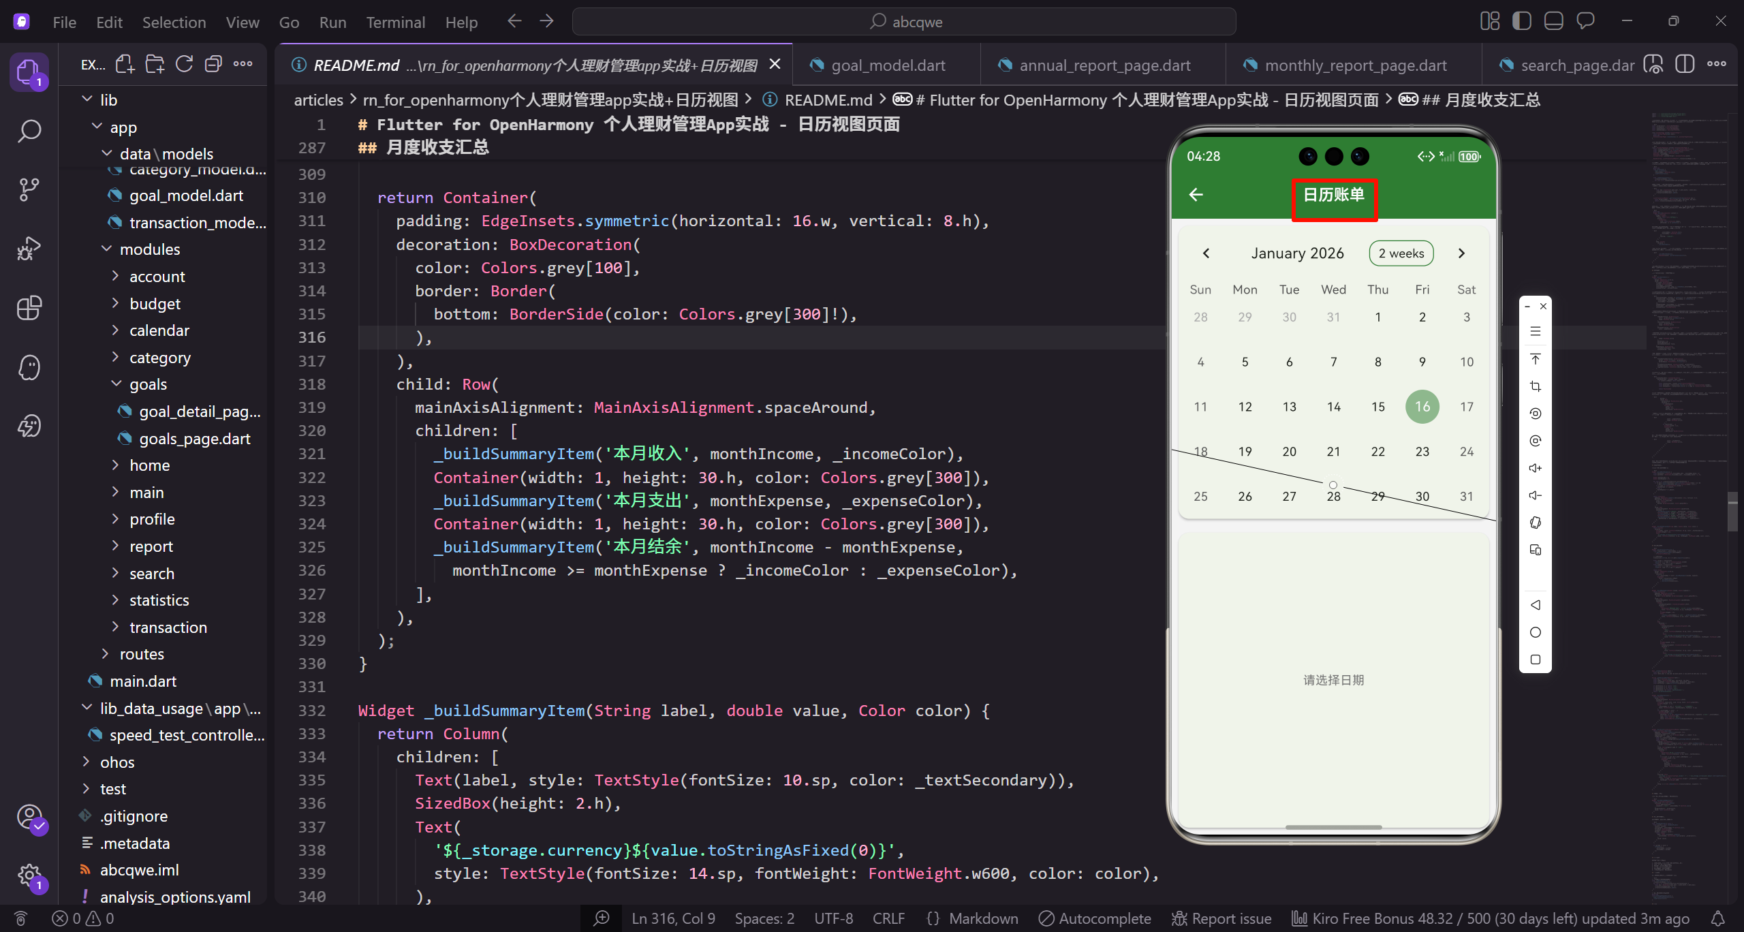Click the New File icon in explorer

125,64
